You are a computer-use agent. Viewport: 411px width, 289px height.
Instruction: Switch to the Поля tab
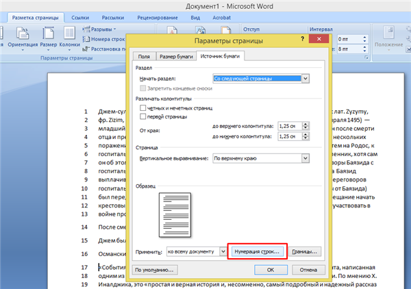click(144, 56)
